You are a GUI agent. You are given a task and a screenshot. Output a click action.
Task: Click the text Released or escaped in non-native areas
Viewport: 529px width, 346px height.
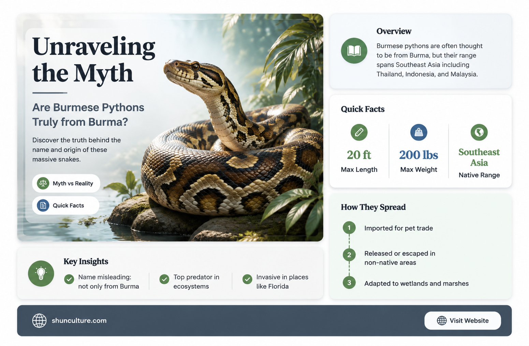coord(400,258)
